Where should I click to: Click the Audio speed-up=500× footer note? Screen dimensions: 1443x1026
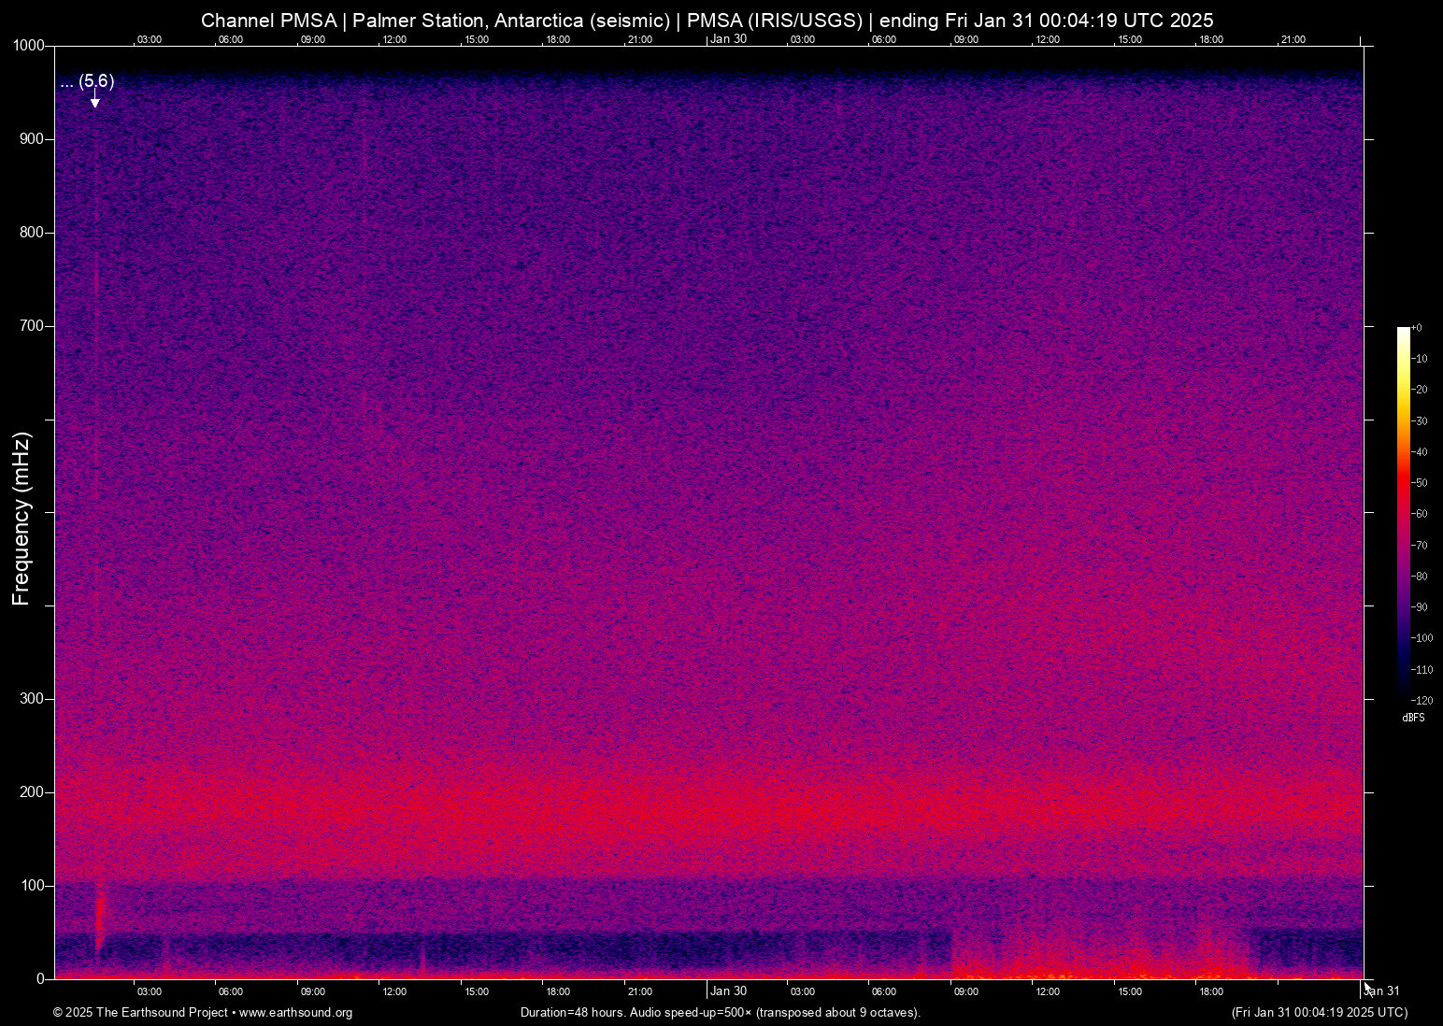pos(692,1013)
